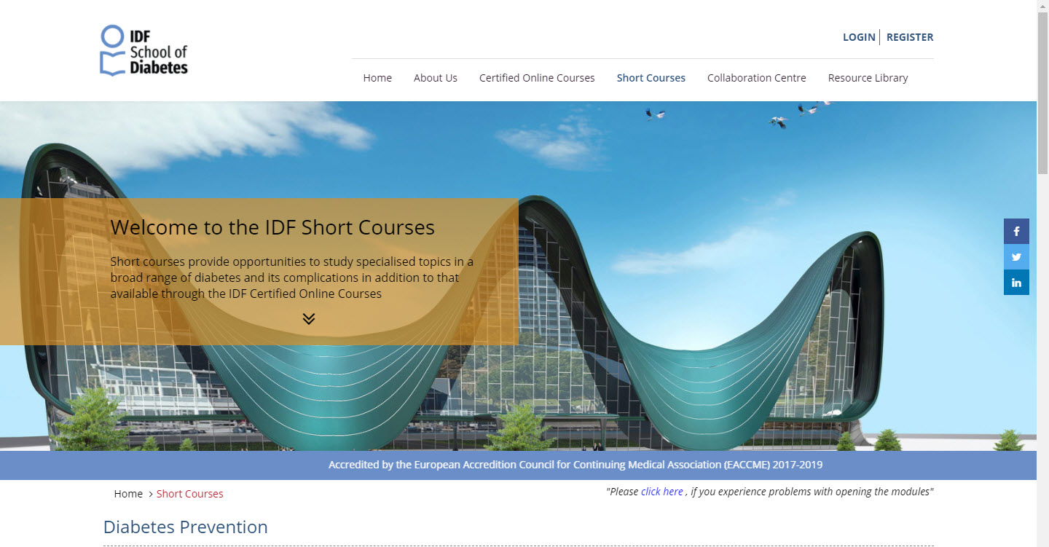Follow the 'click here' help link
This screenshot has height=547, width=1049.
(661, 492)
